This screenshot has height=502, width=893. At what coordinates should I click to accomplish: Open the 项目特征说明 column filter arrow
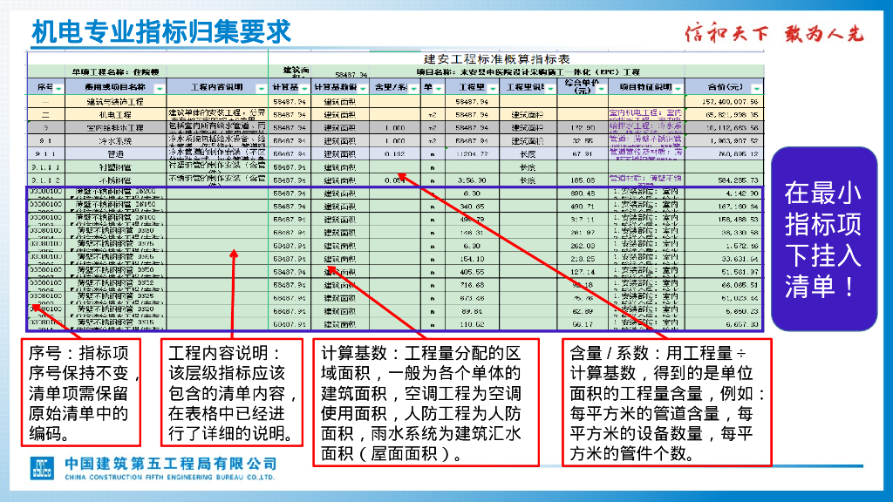pyautogui.click(x=678, y=88)
